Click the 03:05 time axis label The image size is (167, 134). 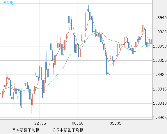click(x=116, y=123)
